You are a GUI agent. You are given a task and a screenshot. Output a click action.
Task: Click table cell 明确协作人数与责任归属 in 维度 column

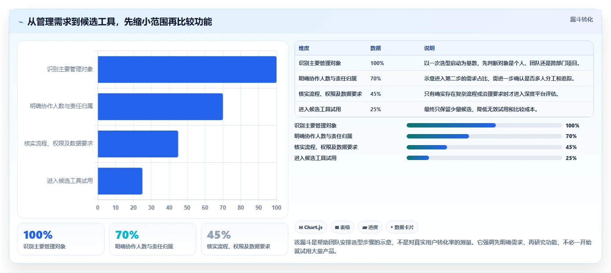click(328, 79)
